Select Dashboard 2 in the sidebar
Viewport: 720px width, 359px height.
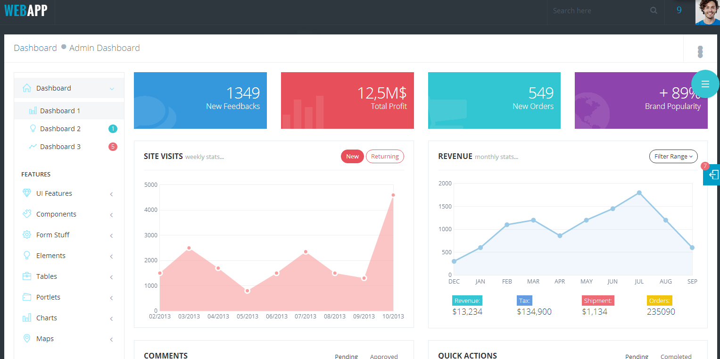tap(60, 129)
